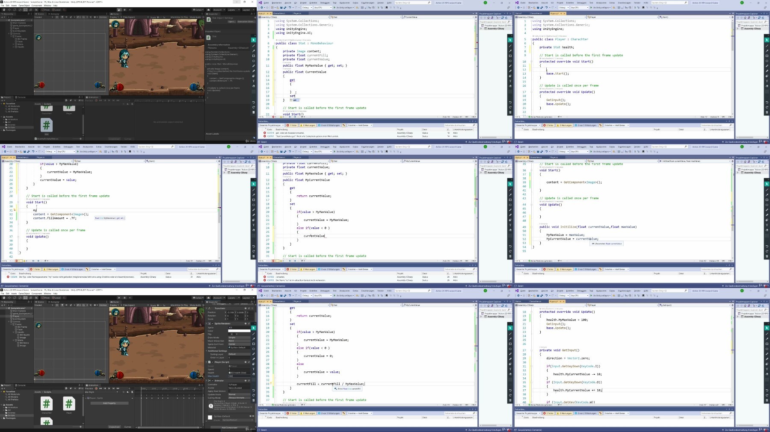Expand the collapsed Mana object in Hierarchy
770x432 pixels.
point(13,44)
